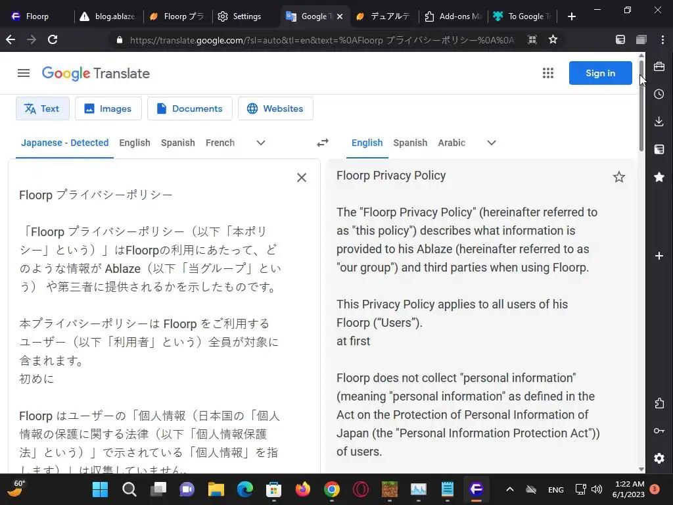This screenshot has height=505, width=673.
Task: Reload the current page
Action: (53, 39)
